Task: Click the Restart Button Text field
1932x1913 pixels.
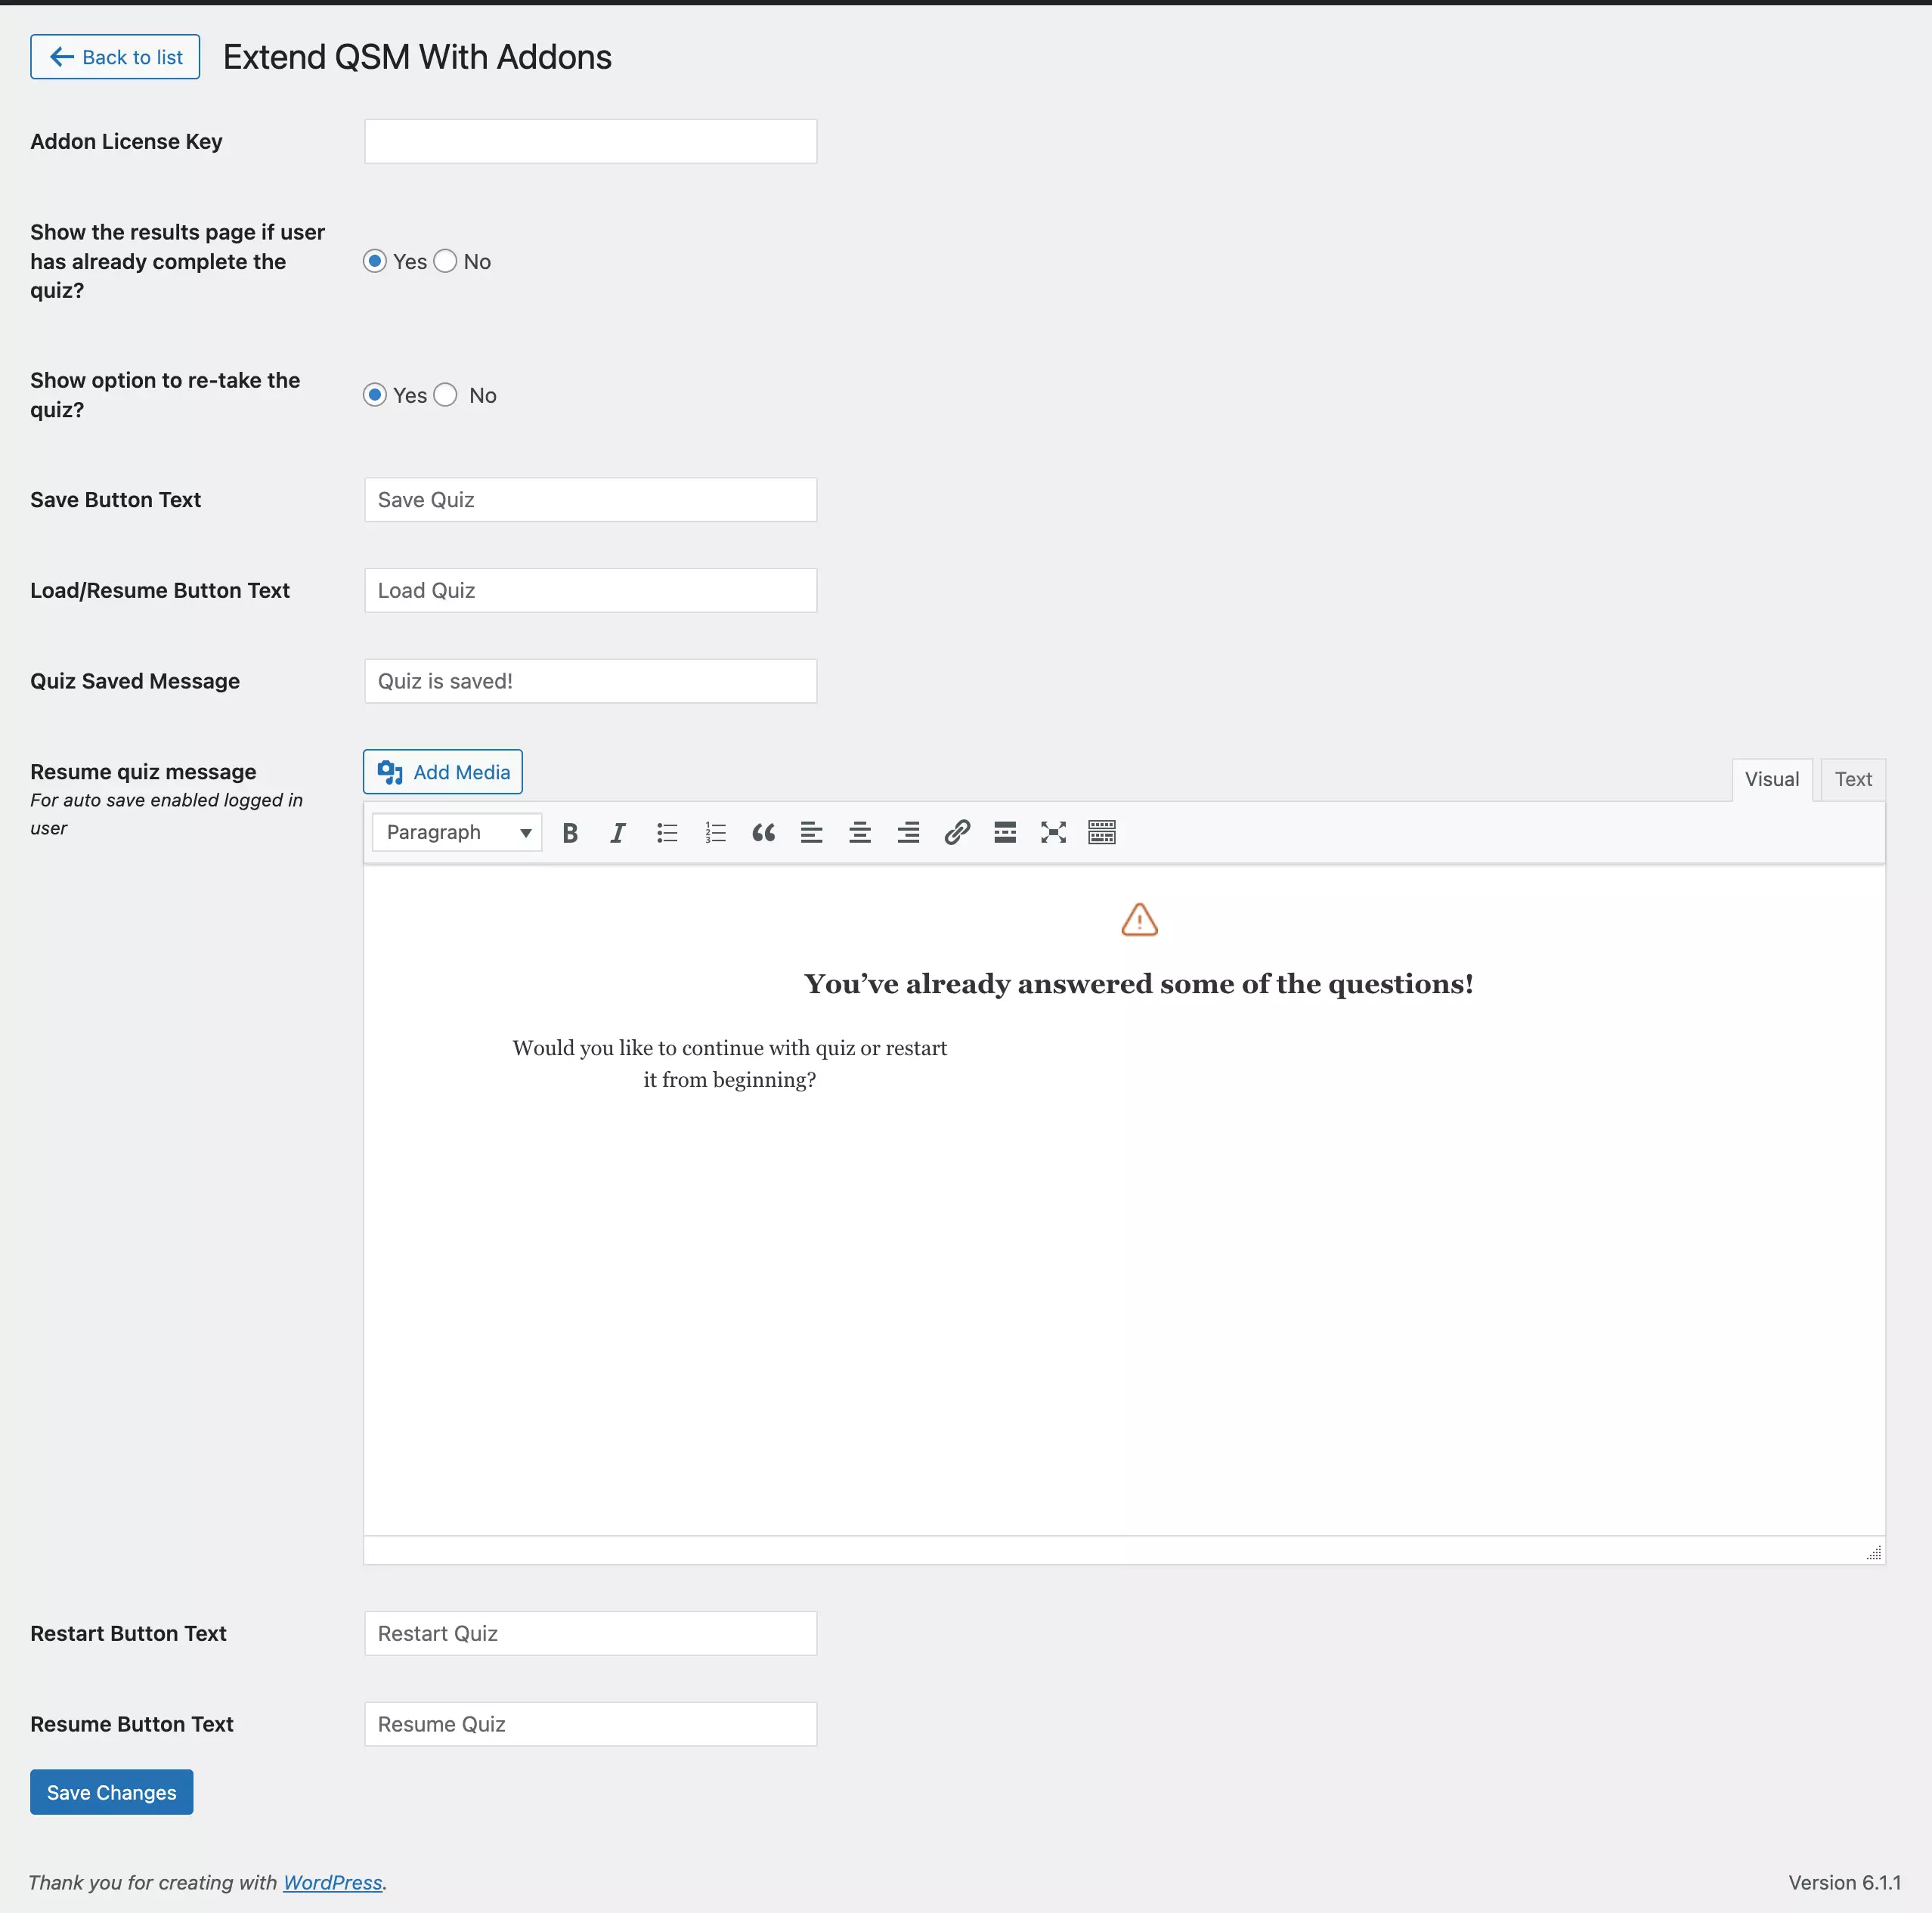Action: click(x=591, y=1633)
